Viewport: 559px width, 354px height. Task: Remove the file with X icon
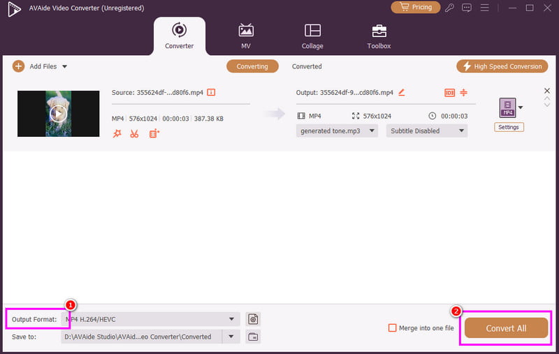547,91
